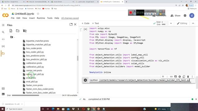
Task: Open the File menu
Action: point(13,18)
